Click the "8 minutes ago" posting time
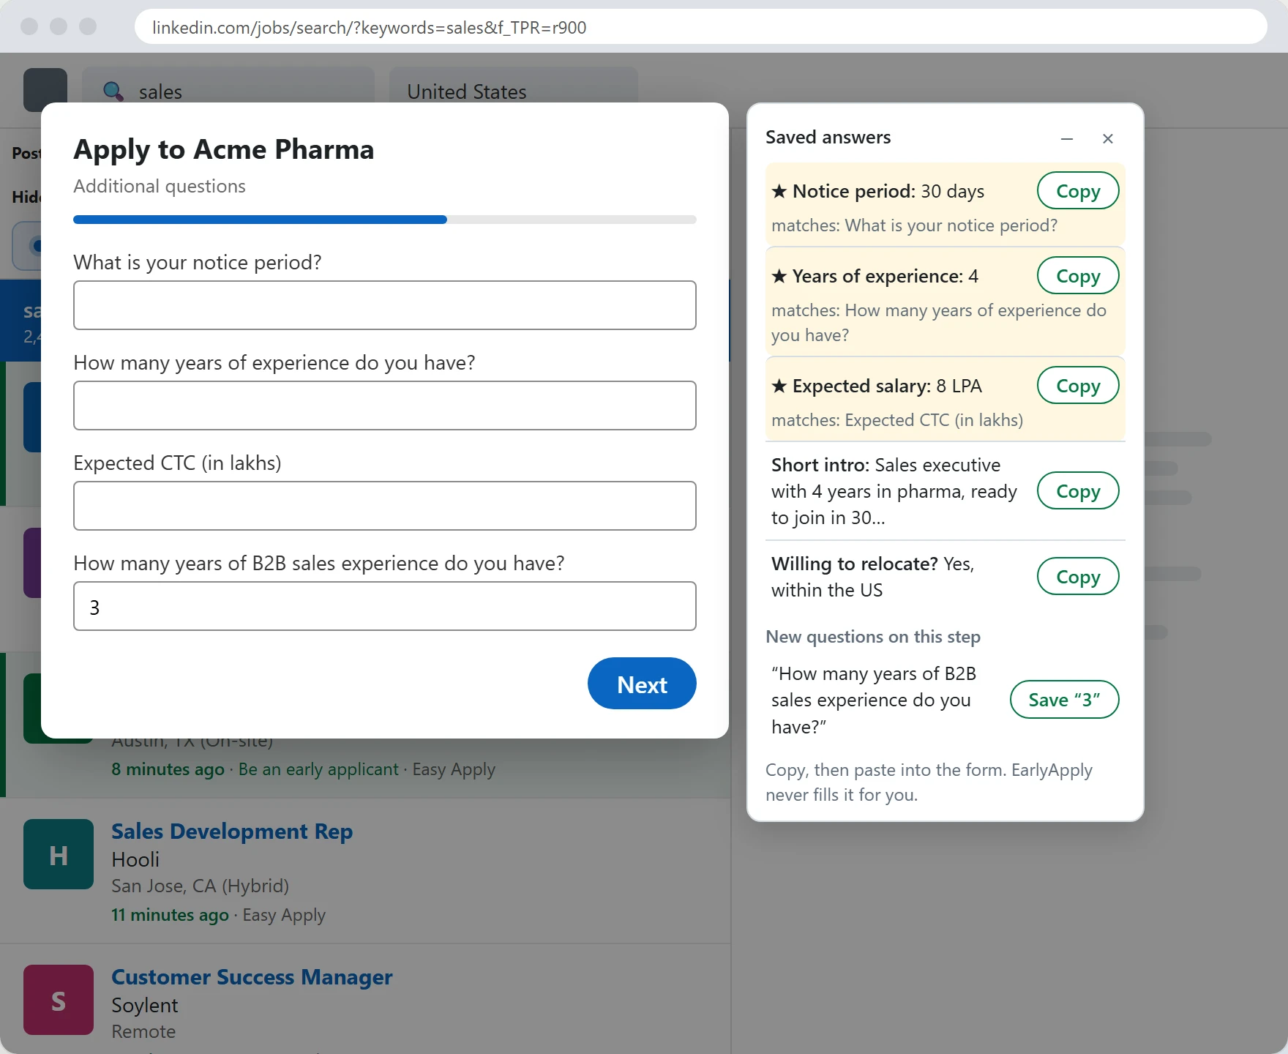 tap(168, 769)
